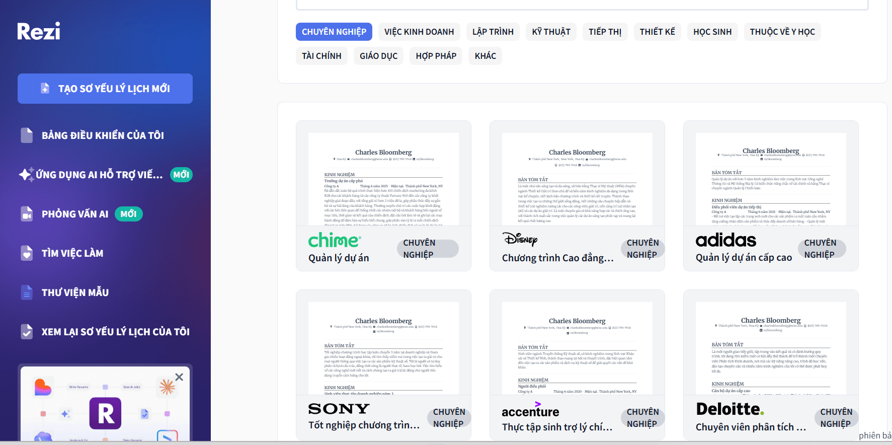Open THƯ VIỆN MẪU
This screenshot has width=892, height=445.
[x=75, y=292]
